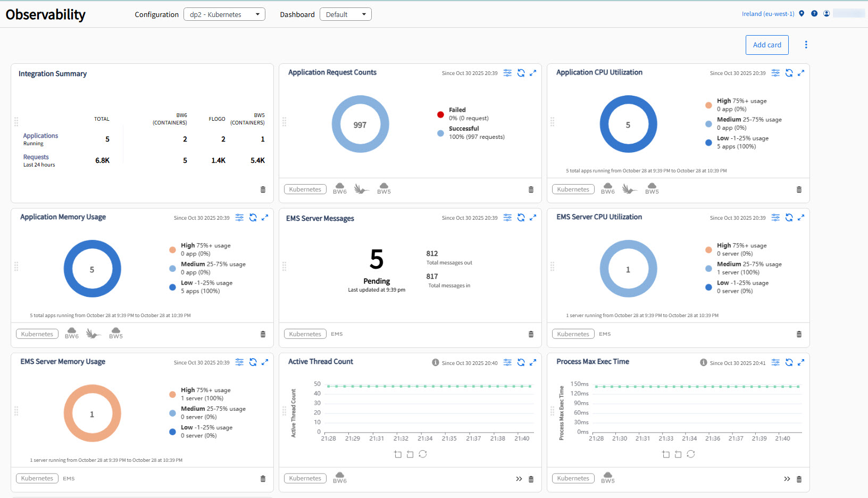This screenshot has height=498, width=868.
Task: Expand more tags on Process Max Exec Time card
Action: click(787, 479)
